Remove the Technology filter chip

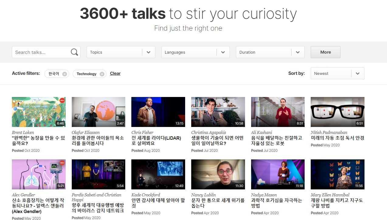[102, 74]
